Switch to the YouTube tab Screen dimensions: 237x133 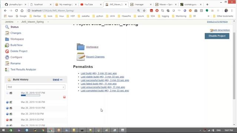[91, 4]
